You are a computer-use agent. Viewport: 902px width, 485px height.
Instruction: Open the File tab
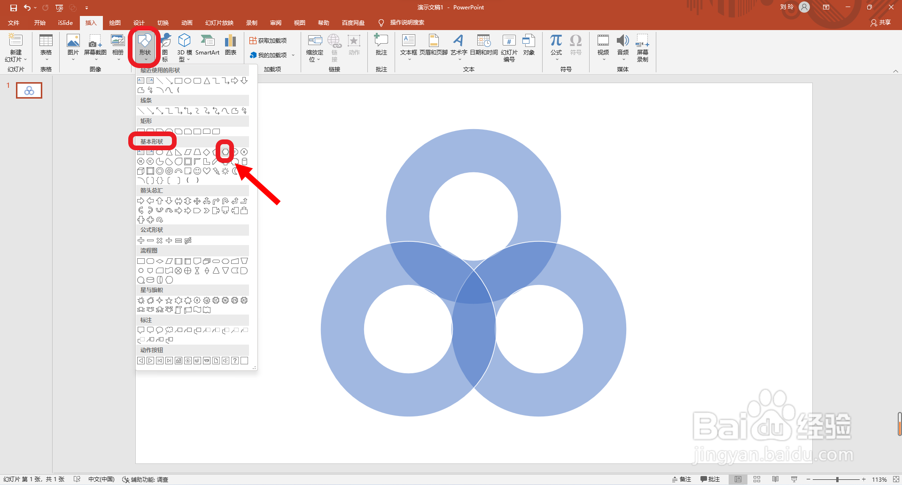[14, 23]
